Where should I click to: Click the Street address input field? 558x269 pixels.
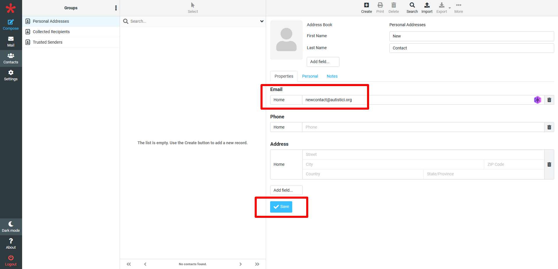423,155
